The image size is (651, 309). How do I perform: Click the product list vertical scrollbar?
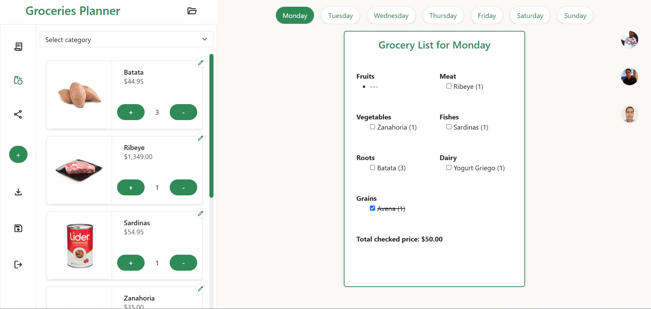click(211, 125)
